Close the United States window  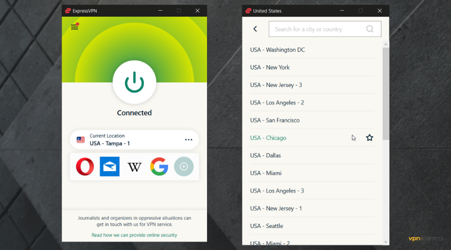380,10
